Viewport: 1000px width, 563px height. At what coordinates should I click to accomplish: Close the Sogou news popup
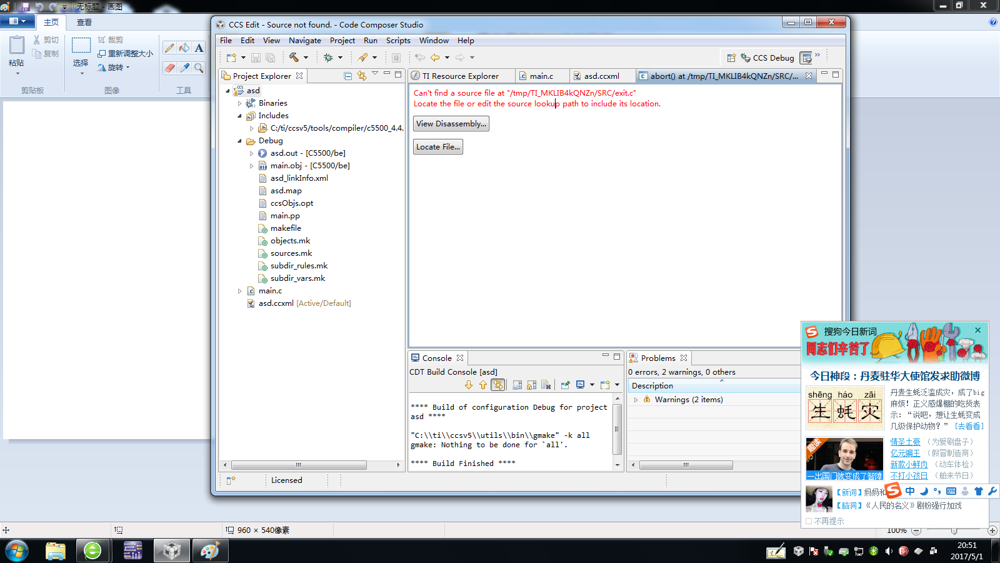[x=978, y=330]
